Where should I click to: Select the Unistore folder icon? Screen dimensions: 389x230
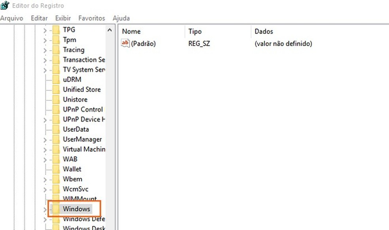(56, 99)
